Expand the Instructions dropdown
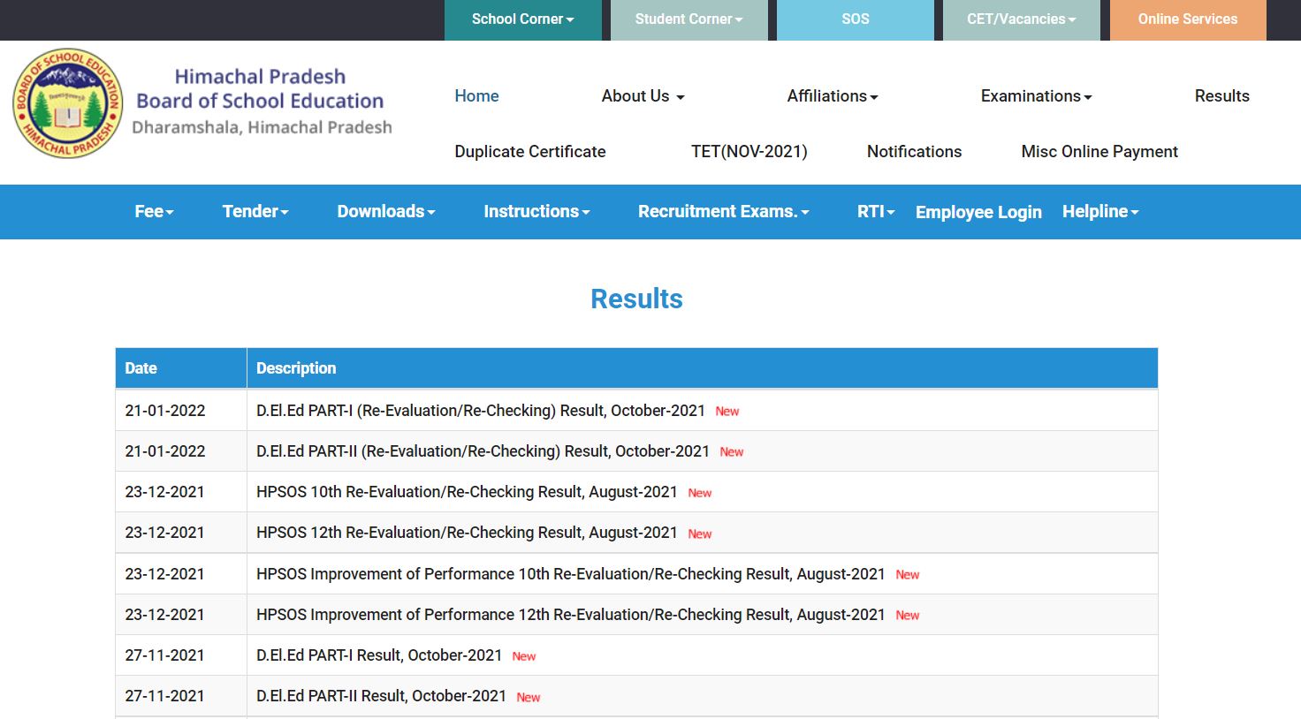Viewport: 1301px width, 719px height. click(536, 212)
